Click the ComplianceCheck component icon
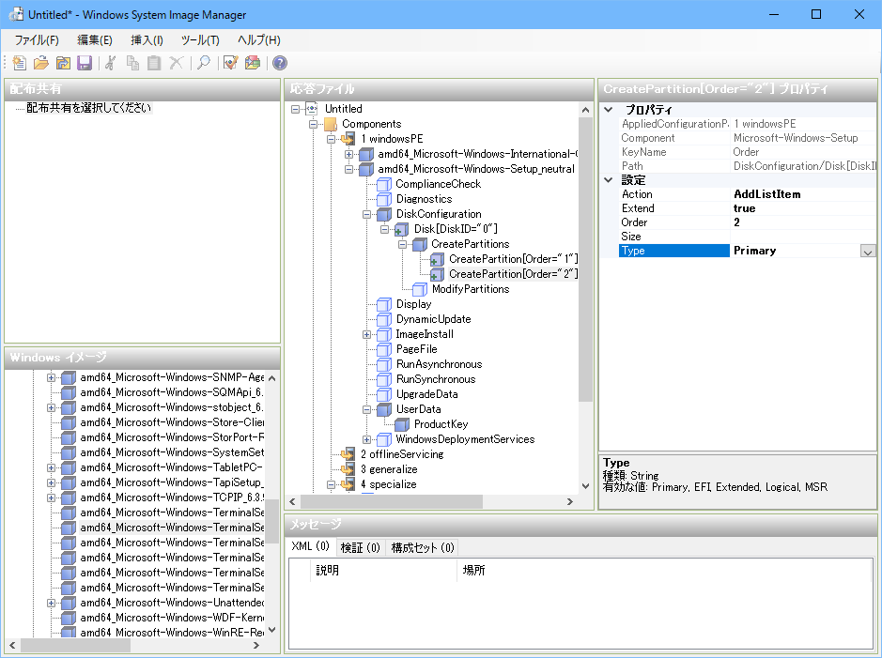The width and height of the screenshot is (882, 658). (x=383, y=184)
